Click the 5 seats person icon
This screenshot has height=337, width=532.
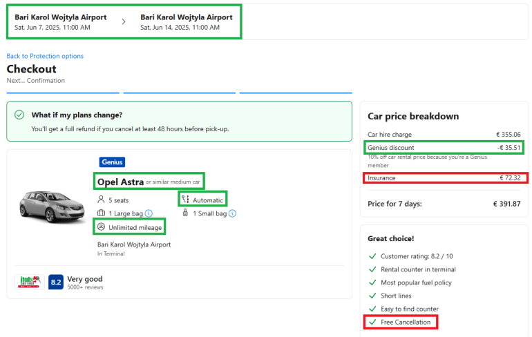click(x=102, y=200)
